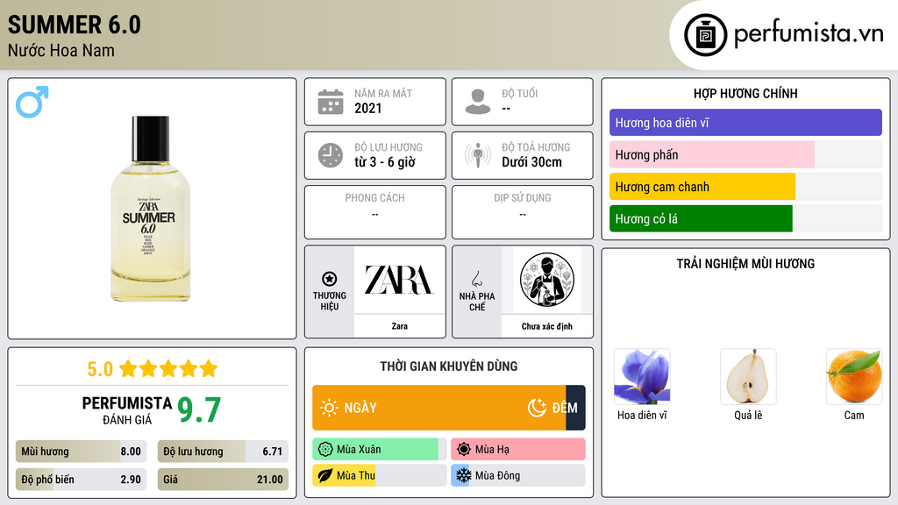898x505 pixels.
Task: Select the Cam orange thumbnail
Action: [x=854, y=377]
